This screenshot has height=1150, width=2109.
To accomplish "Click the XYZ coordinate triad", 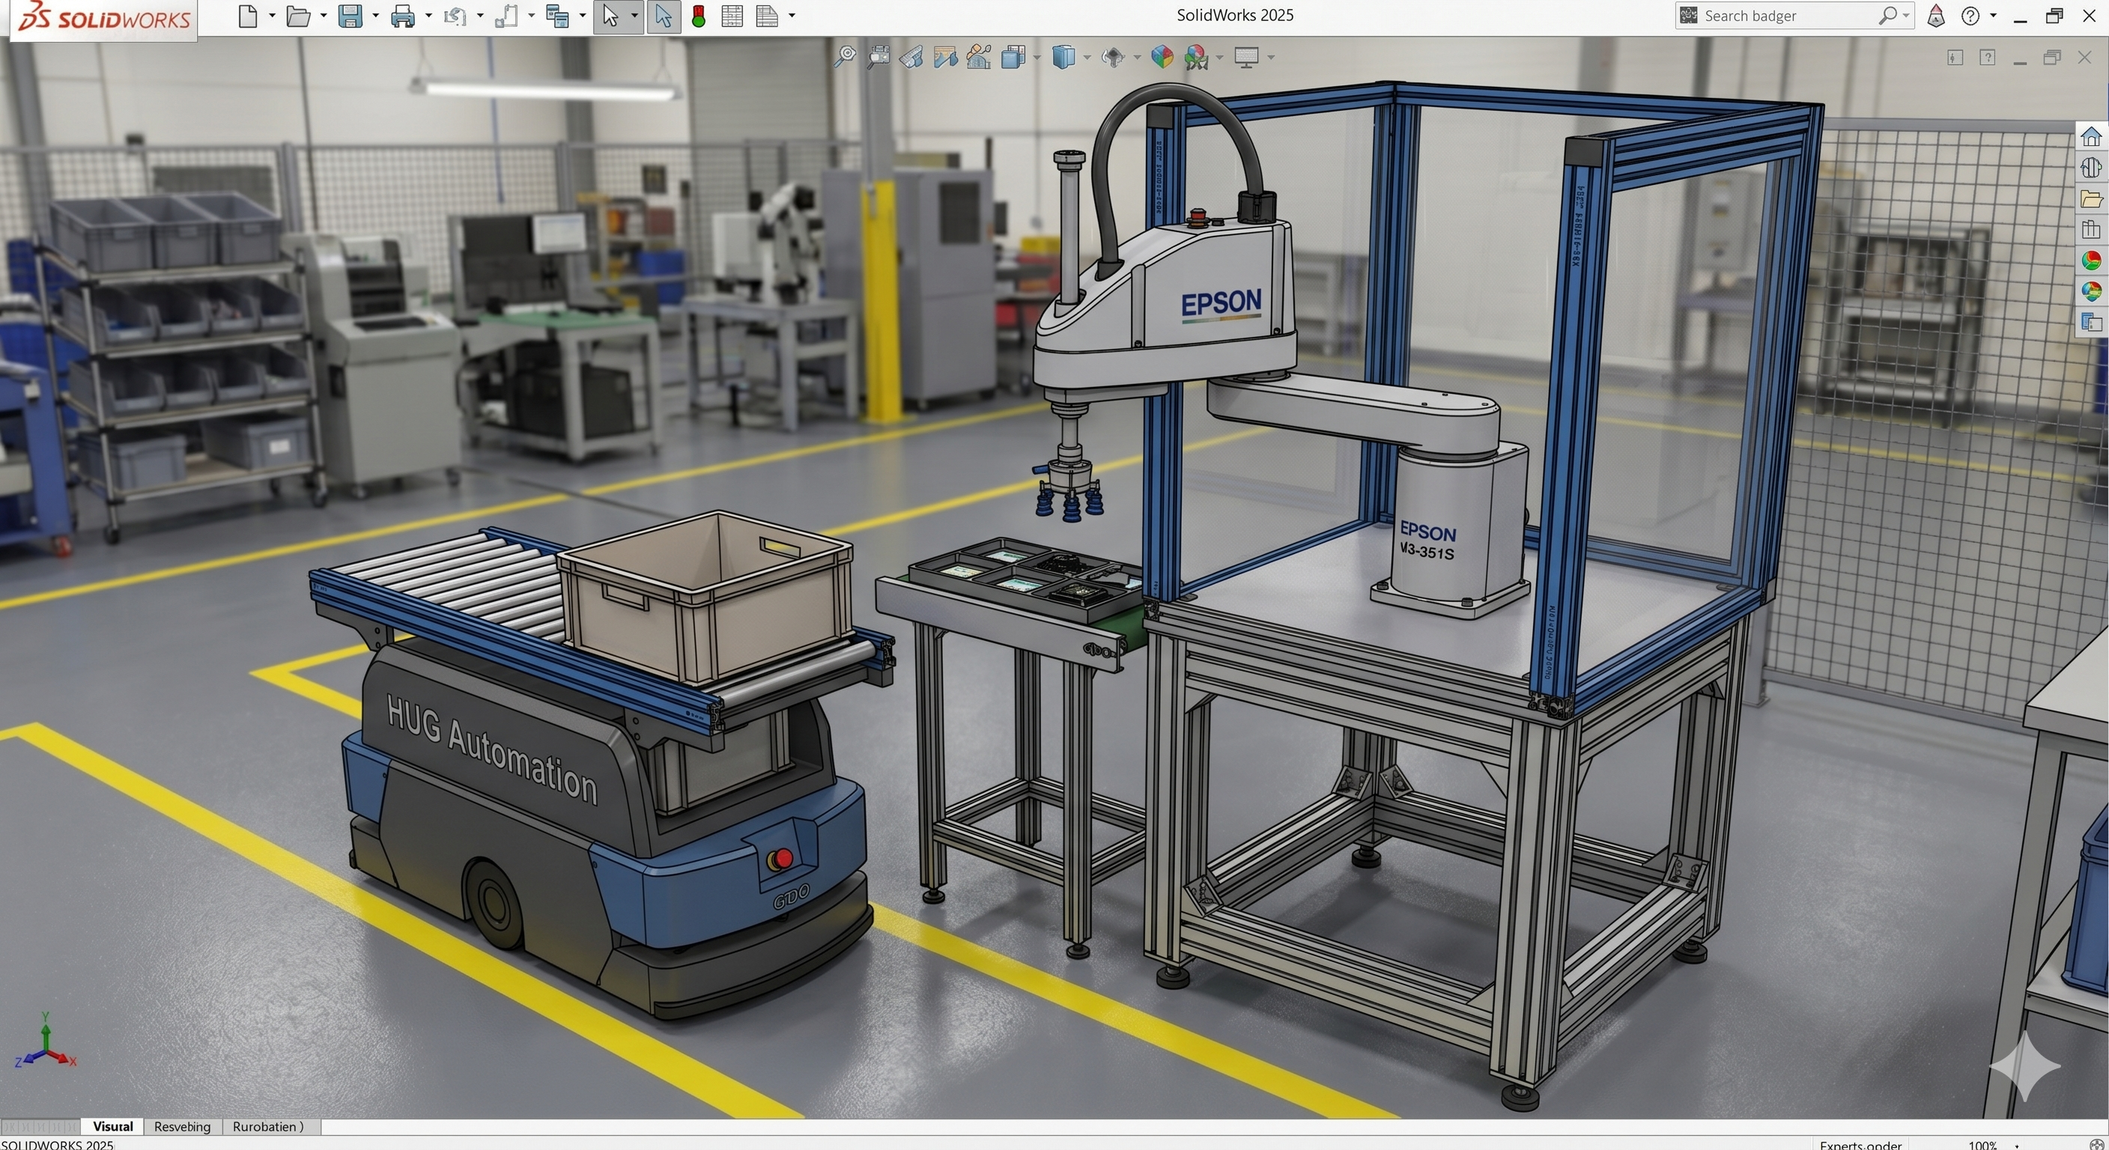I will [46, 1041].
